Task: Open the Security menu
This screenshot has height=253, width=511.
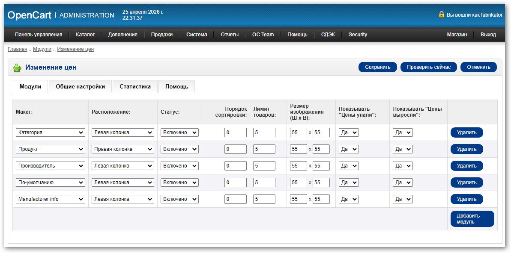Action: [358, 35]
